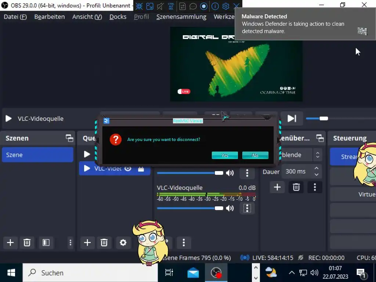The width and height of the screenshot is (376, 282).
Task: Click the VNC scale-to-window icon
Action: coord(150,6)
